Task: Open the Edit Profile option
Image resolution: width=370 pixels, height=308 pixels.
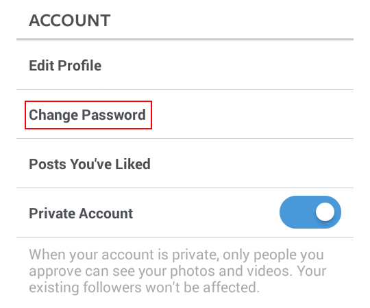Action: coord(185,65)
